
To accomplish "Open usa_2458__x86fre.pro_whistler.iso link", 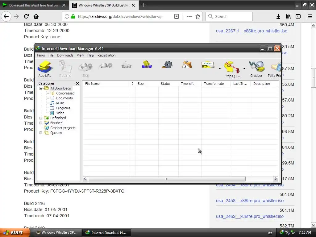I will pos(250,201).
